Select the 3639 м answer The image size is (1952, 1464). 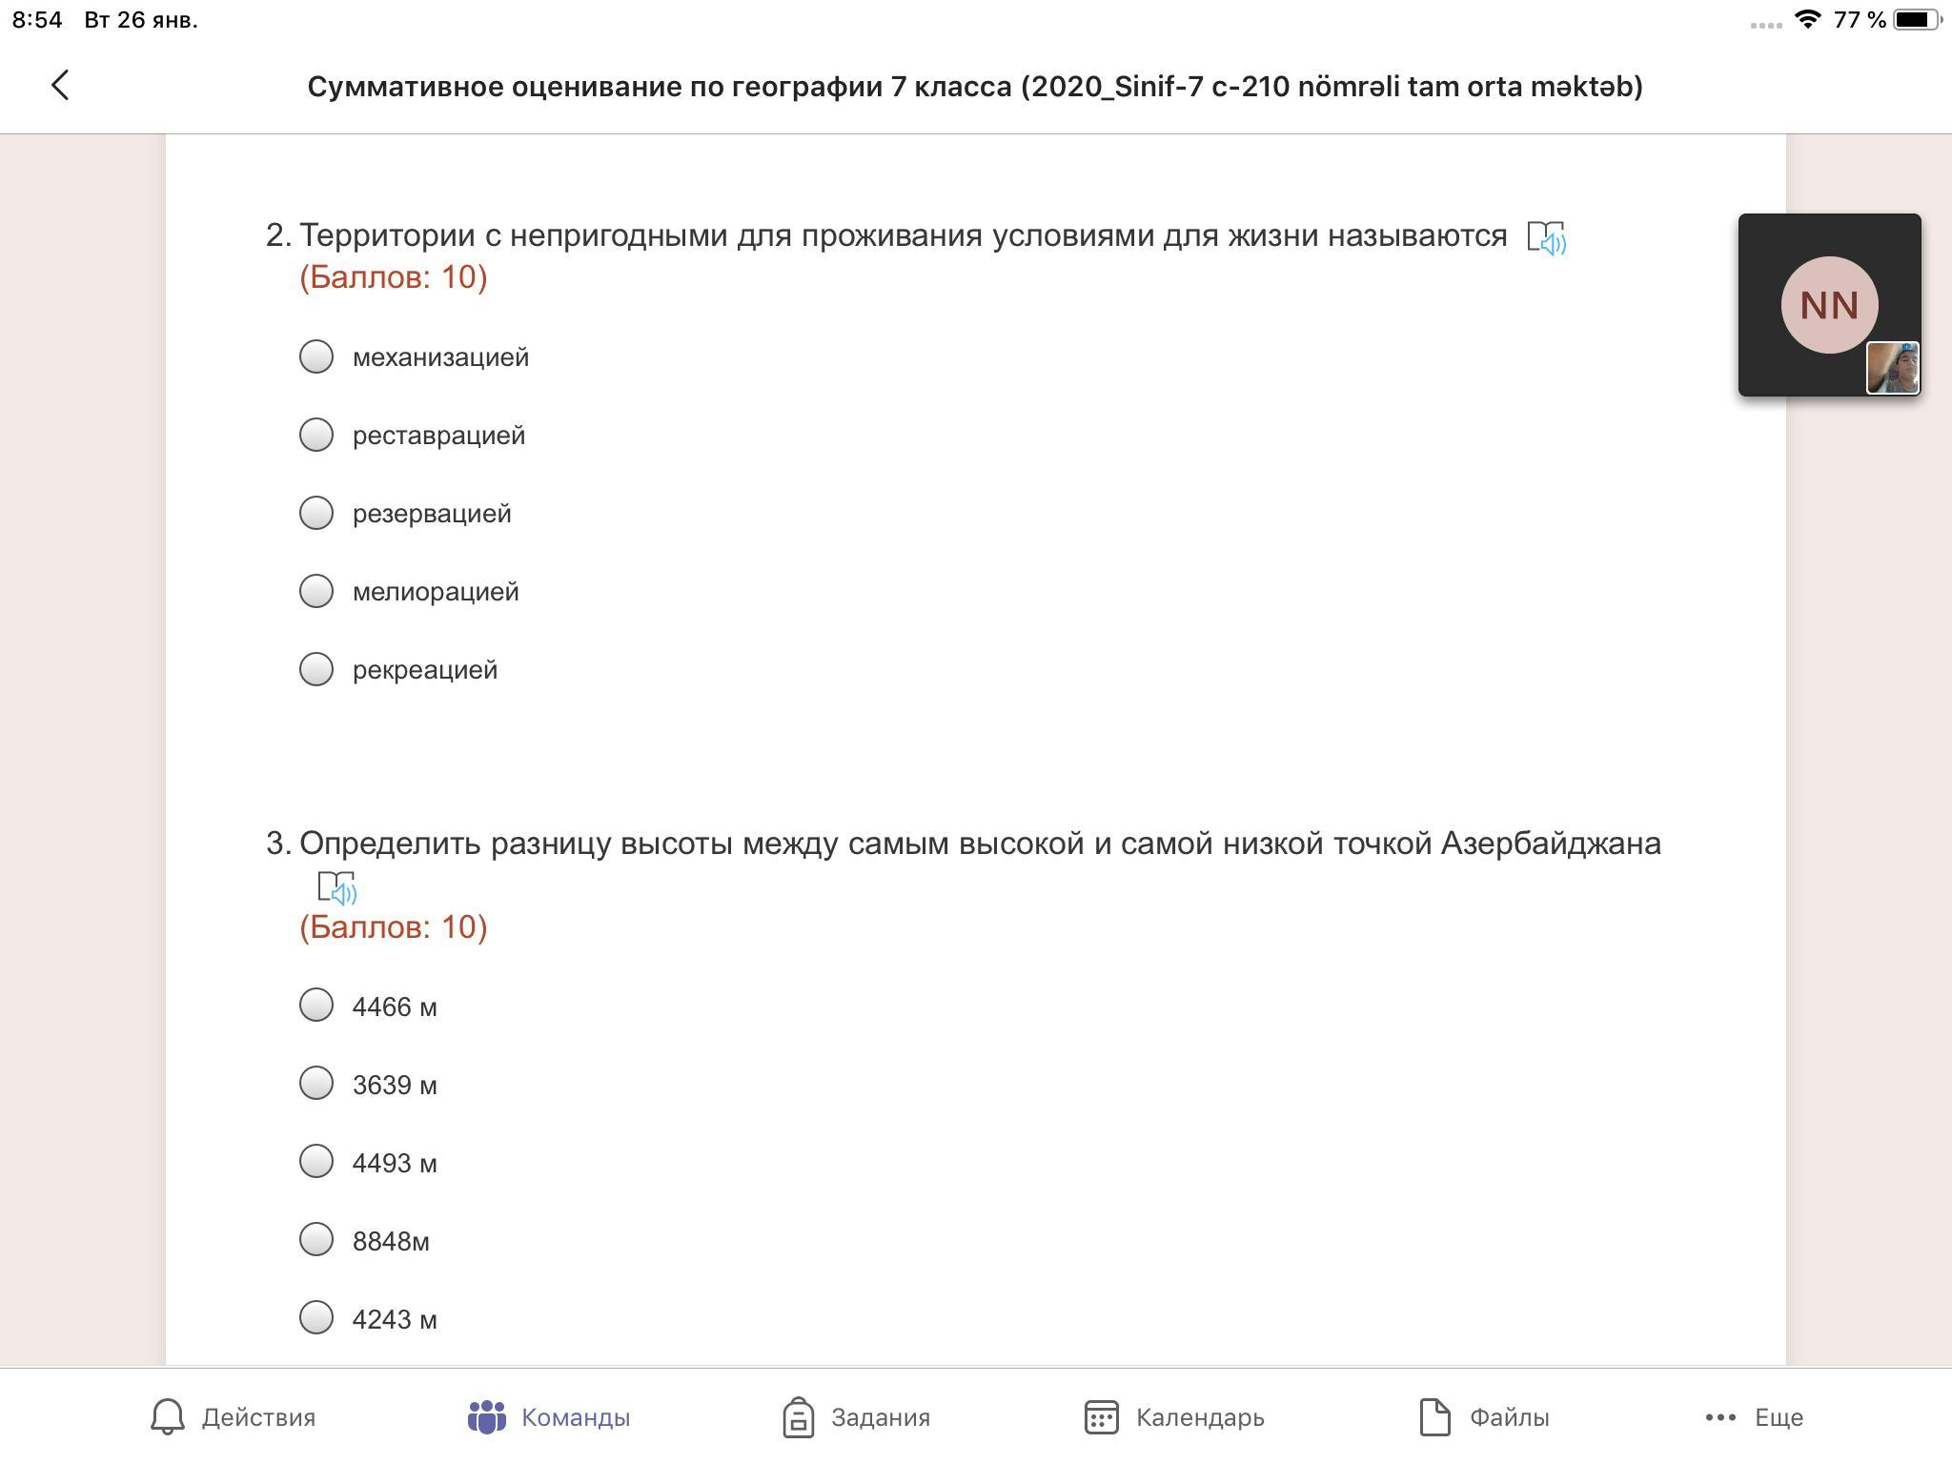pyautogui.click(x=316, y=1083)
